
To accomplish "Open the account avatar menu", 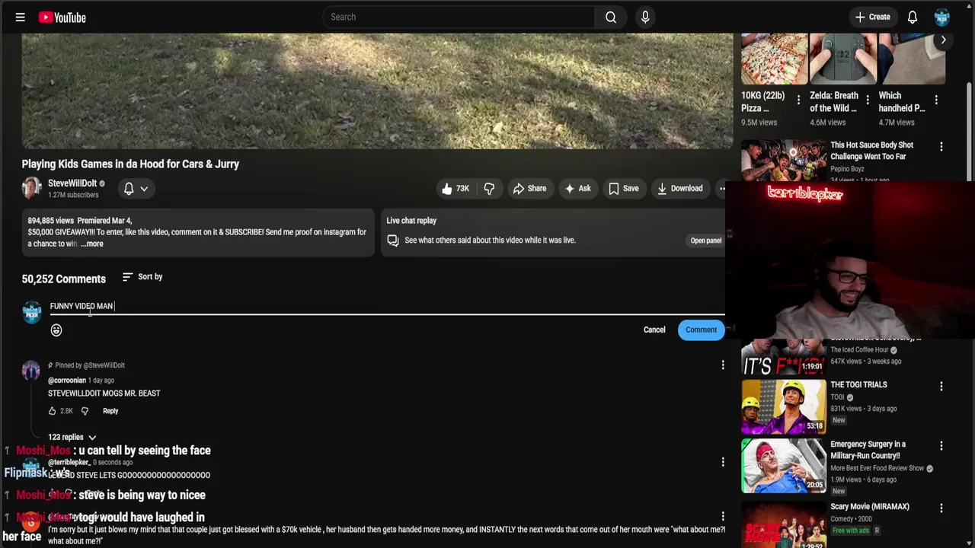I will (x=942, y=17).
